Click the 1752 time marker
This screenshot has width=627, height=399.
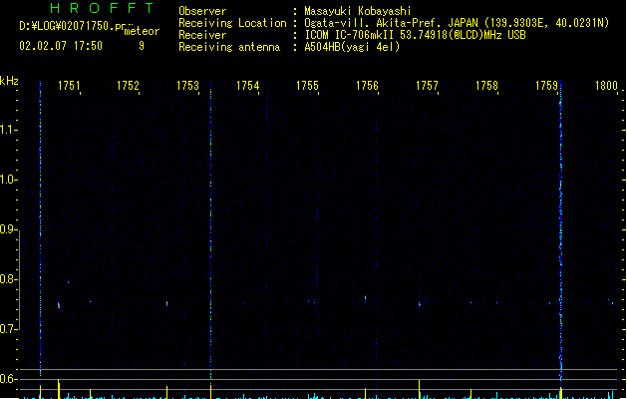128,86
